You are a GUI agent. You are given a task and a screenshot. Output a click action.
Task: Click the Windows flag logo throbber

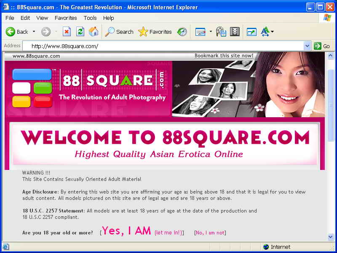tap(327, 18)
